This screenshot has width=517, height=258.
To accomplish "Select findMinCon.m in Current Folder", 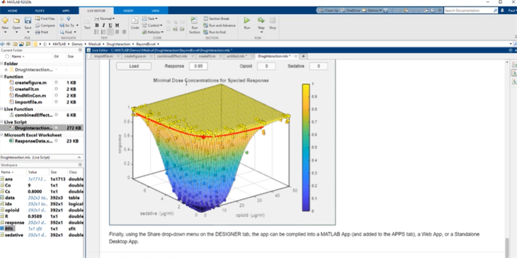I will (x=30, y=95).
